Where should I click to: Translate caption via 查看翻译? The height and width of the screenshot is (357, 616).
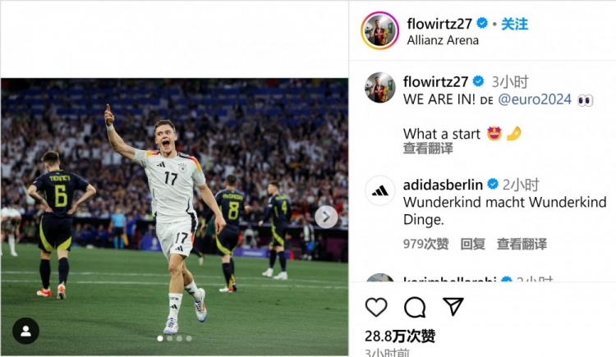pos(428,149)
